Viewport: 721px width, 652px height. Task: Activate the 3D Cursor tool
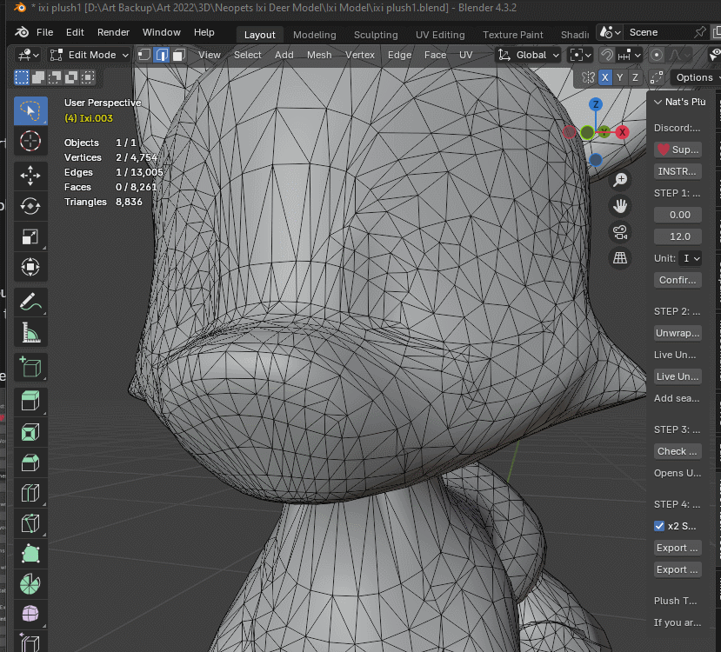coord(30,141)
